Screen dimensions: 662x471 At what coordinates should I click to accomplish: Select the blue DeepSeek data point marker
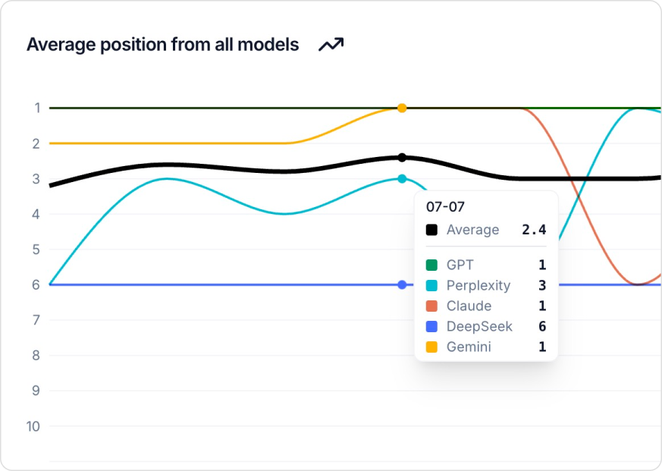coord(402,284)
